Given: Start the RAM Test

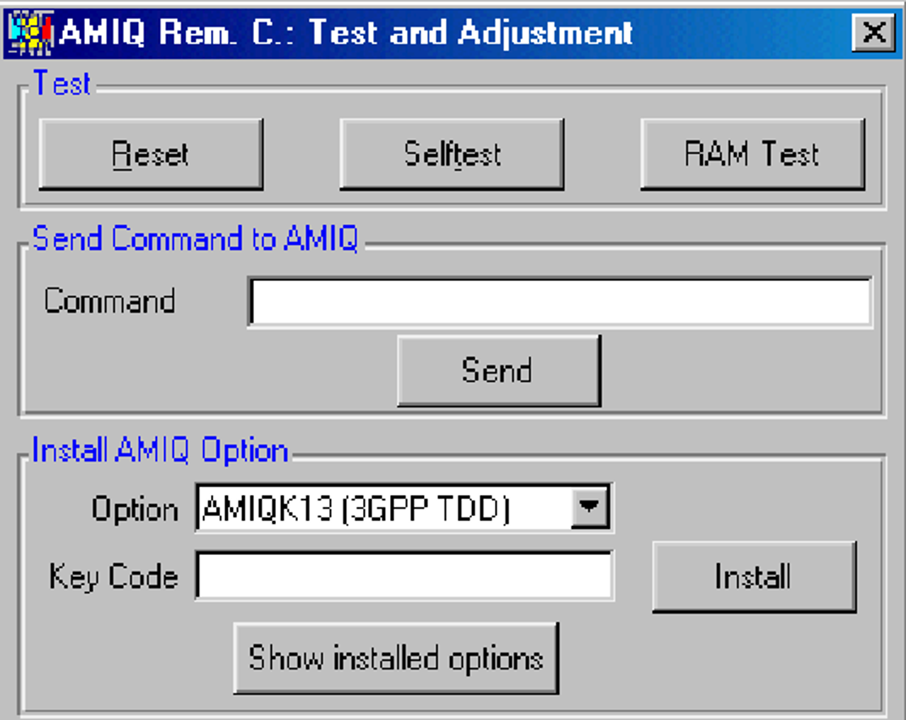Looking at the screenshot, I should point(752,154).
